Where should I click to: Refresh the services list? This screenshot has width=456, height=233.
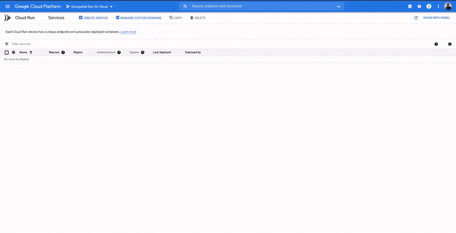coord(416,18)
